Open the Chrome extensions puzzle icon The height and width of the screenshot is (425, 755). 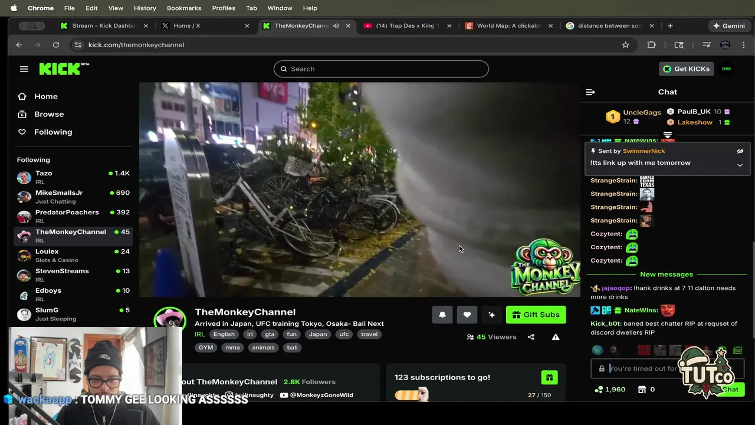click(x=651, y=45)
